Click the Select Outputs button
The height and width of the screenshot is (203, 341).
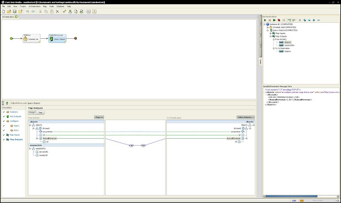click(246, 117)
